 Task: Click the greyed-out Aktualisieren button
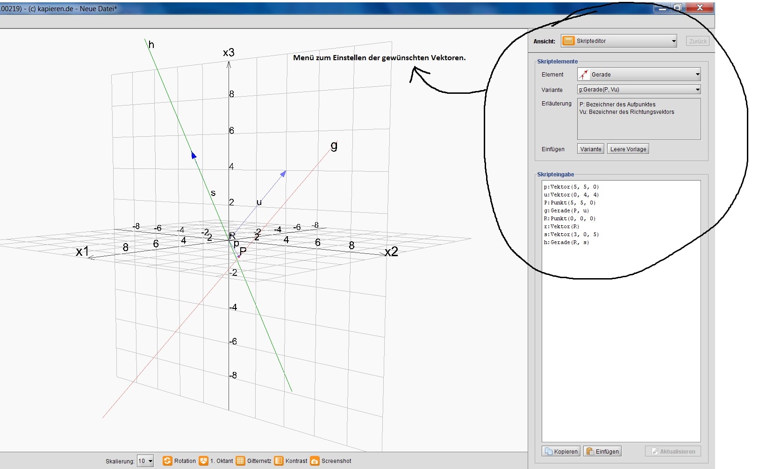673,451
